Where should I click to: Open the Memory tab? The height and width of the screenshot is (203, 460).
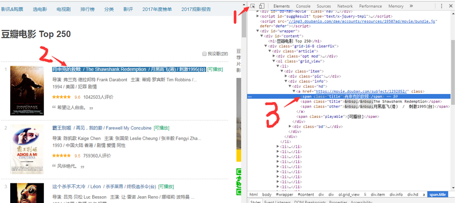pos(396,6)
